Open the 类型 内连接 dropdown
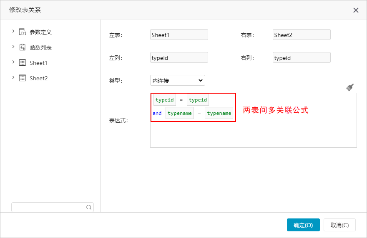This screenshot has height=238, width=367. (178, 80)
